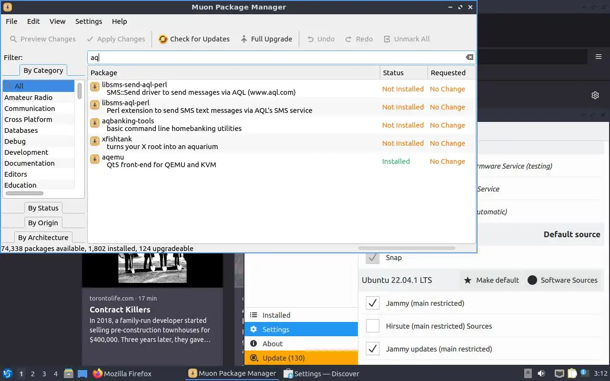Open Update (130) in Discover sidebar
Screen dimensions: 610x381
(301, 358)
